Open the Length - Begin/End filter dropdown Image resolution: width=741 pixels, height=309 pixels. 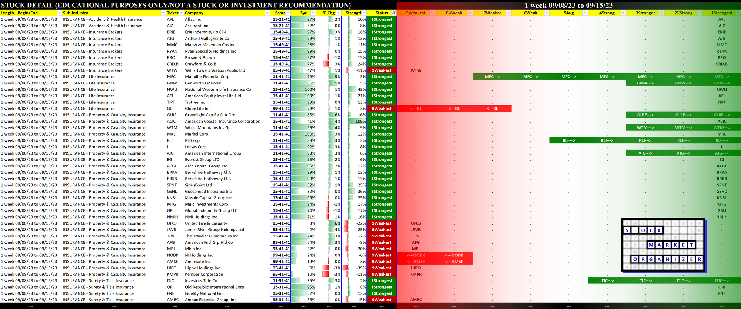(59, 13)
